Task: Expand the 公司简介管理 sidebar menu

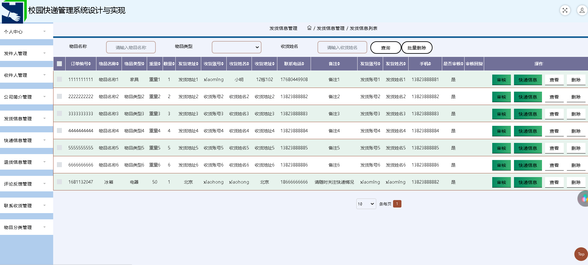Action: 26,97
